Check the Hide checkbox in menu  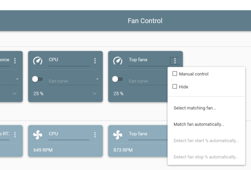[x=175, y=87]
